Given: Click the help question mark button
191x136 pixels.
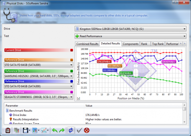Looking at the screenshot, I should (x=175, y=2).
